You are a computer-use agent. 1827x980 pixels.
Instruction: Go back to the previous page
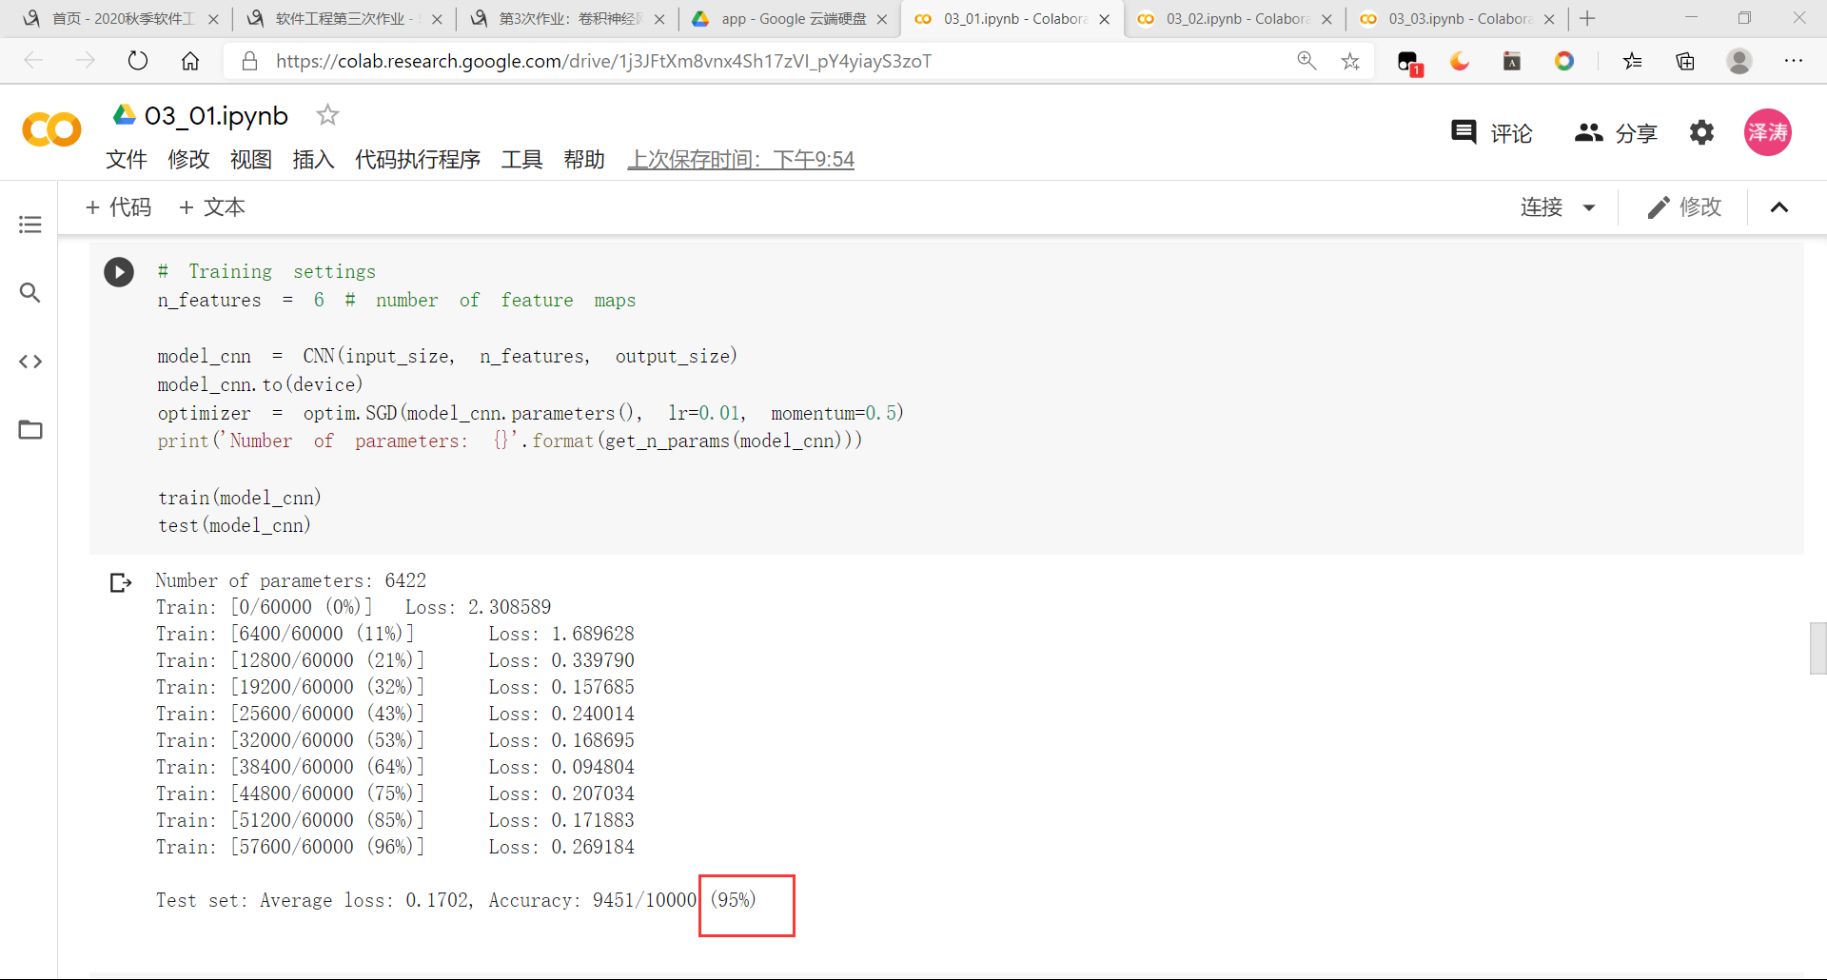click(x=34, y=61)
